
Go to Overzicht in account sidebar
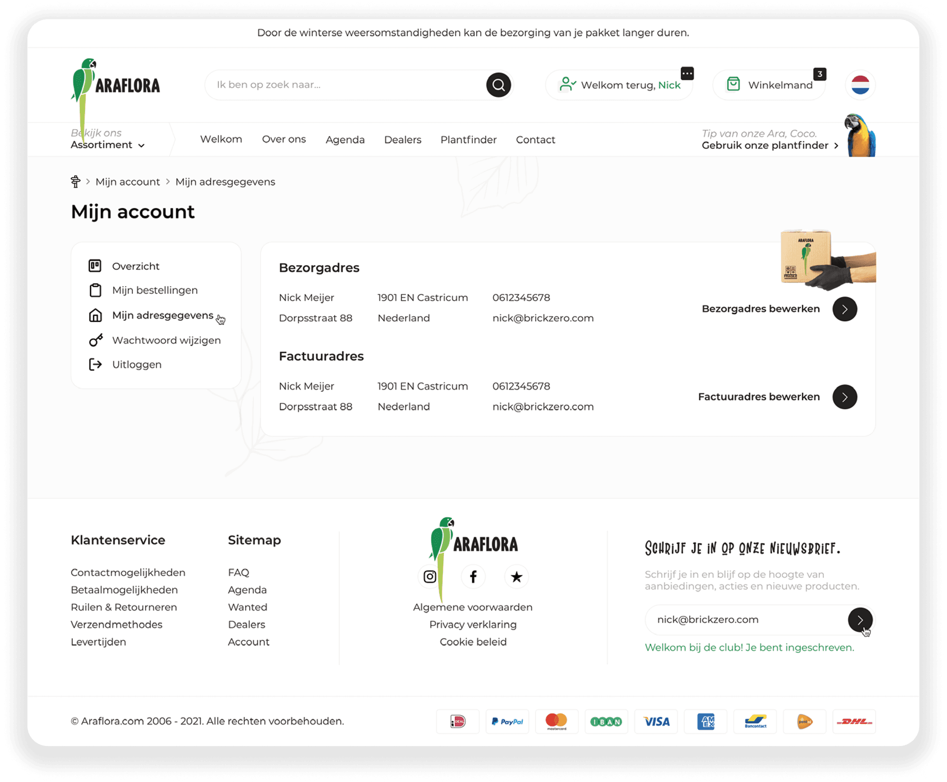tap(136, 266)
